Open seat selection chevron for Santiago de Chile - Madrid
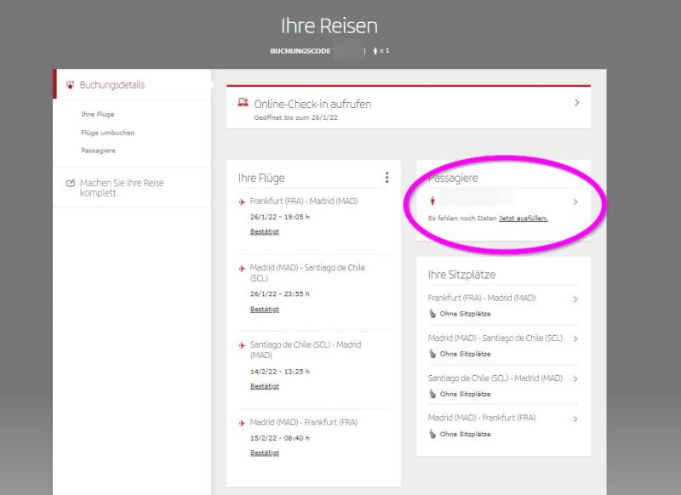Screen dimensions: 681x495 click(x=575, y=378)
